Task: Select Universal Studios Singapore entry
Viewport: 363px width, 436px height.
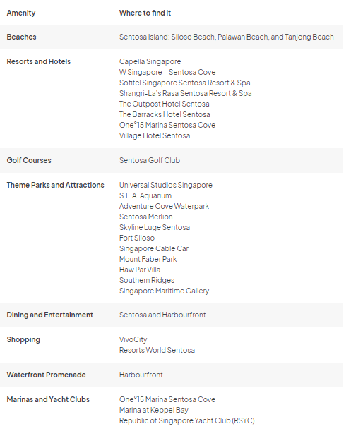Action: pyautogui.click(x=166, y=185)
